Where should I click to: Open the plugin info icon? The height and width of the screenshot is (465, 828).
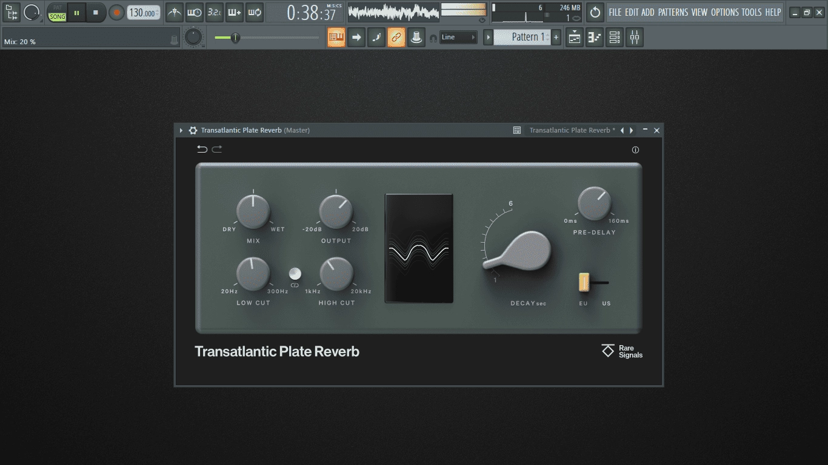click(x=635, y=150)
